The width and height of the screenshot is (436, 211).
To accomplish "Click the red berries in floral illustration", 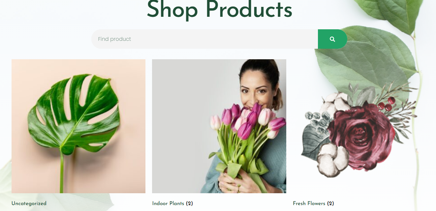I will tap(386, 104).
